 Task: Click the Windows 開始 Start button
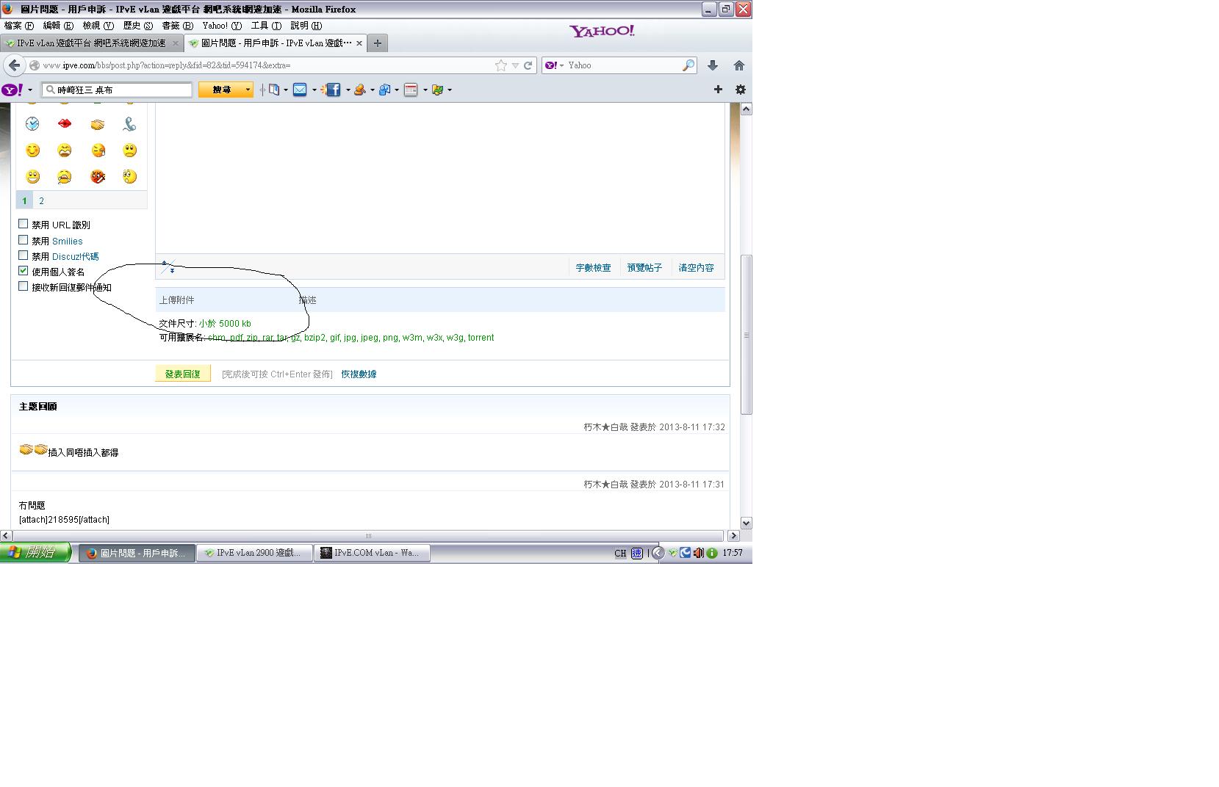[x=35, y=553]
